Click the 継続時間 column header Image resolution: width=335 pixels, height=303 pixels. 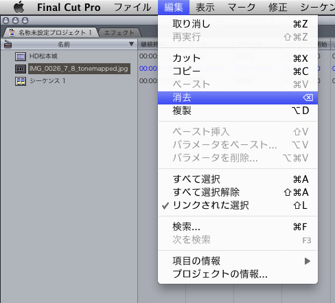pyautogui.click(x=148, y=45)
